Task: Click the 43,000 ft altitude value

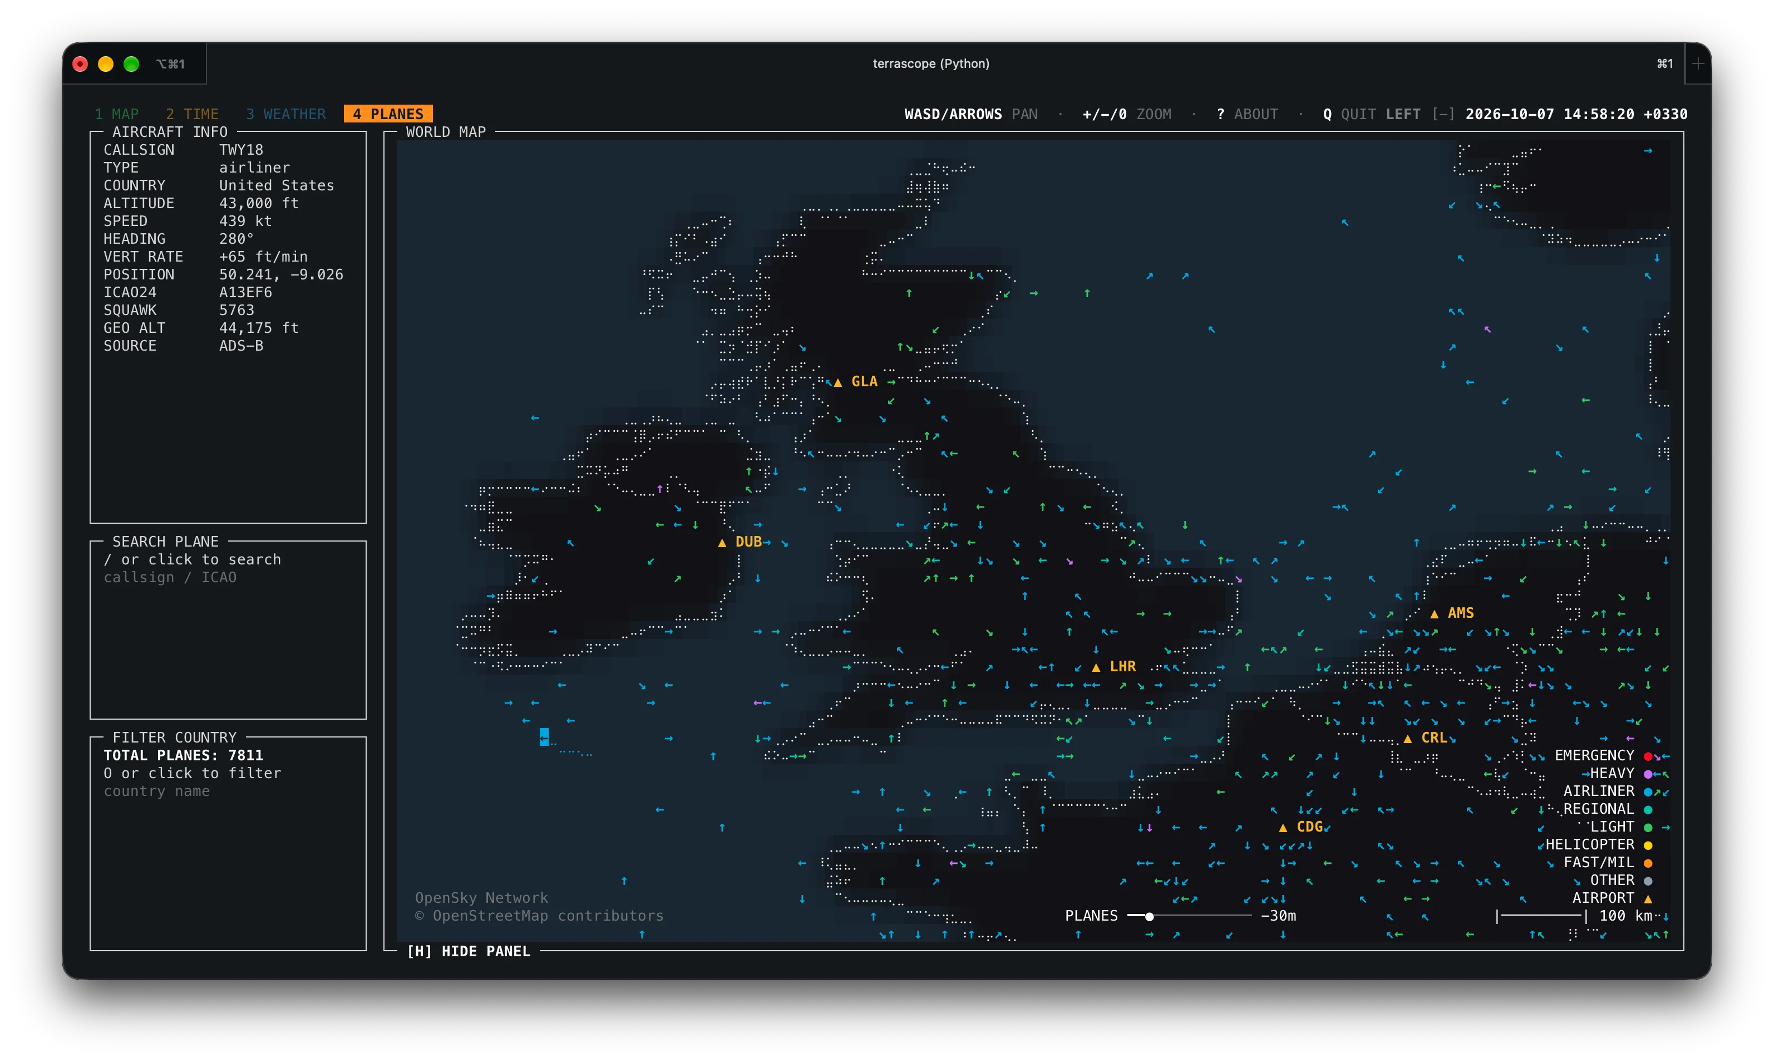Action: (259, 203)
